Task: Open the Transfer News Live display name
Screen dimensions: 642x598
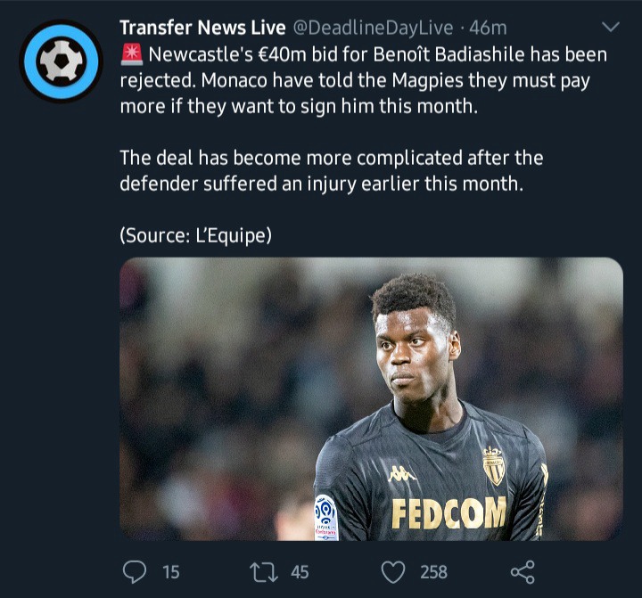Action: (202, 28)
